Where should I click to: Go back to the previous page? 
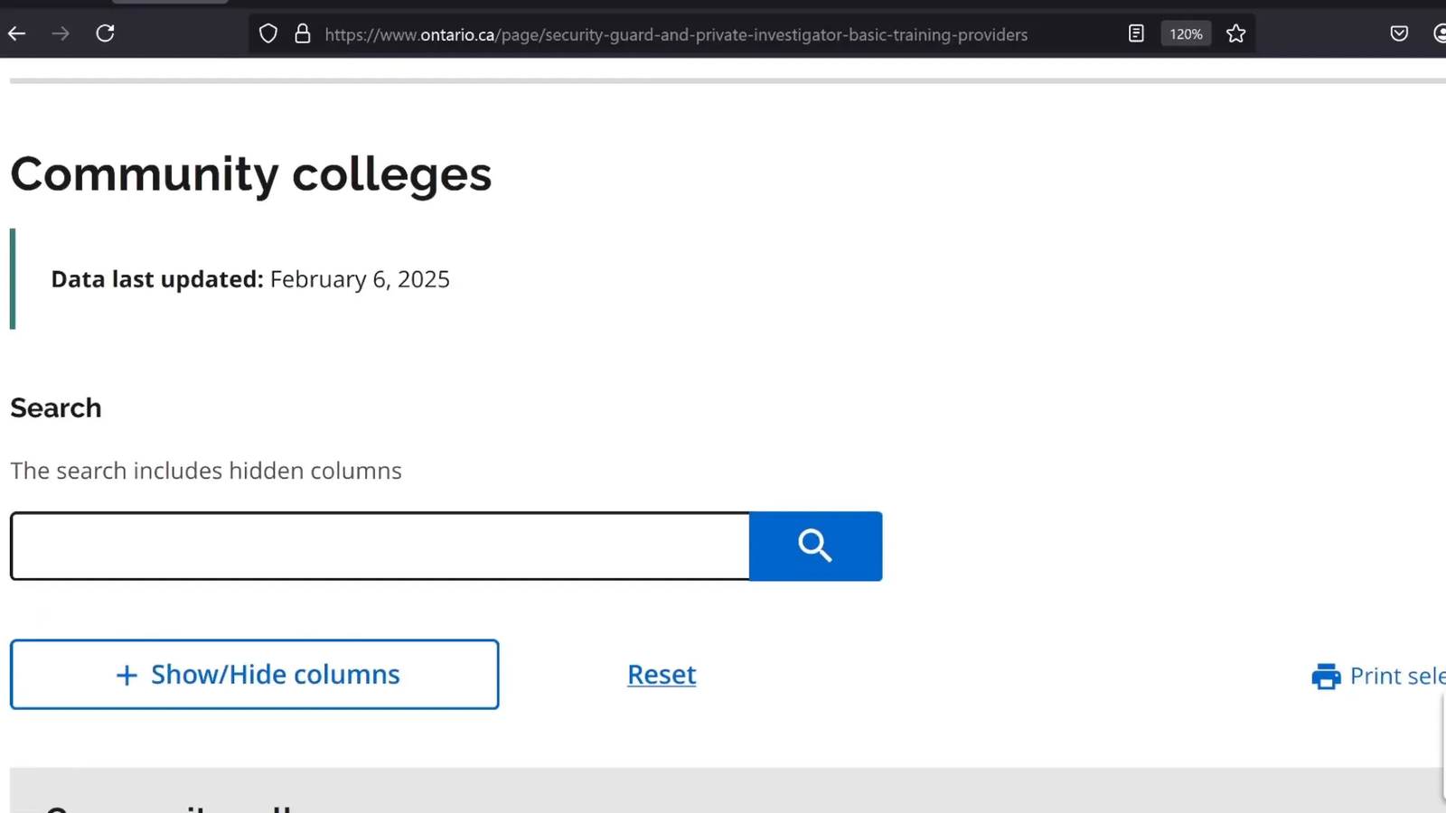tap(17, 34)
